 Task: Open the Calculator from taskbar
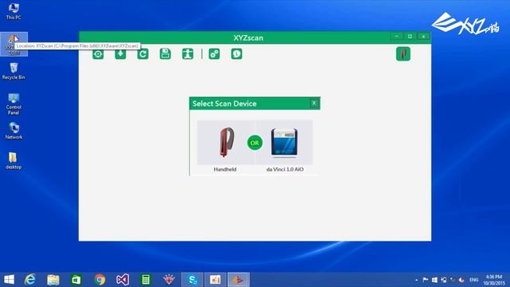pos(146,280)
